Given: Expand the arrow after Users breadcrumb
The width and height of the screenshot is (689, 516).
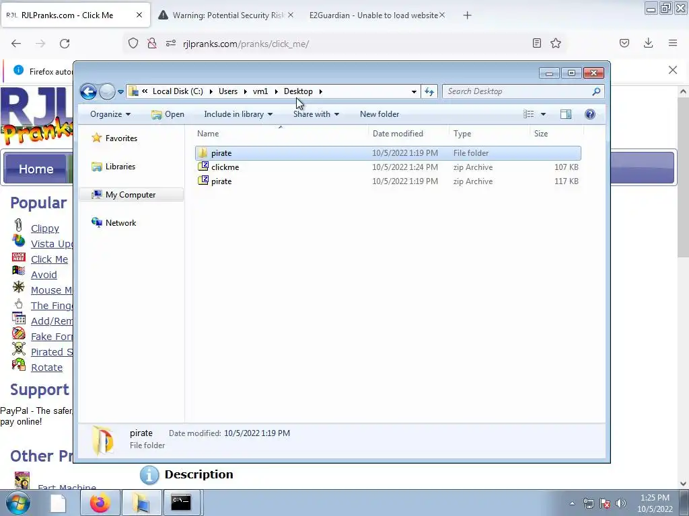Looking at the screenshot, I should click(x=245, y=91).
